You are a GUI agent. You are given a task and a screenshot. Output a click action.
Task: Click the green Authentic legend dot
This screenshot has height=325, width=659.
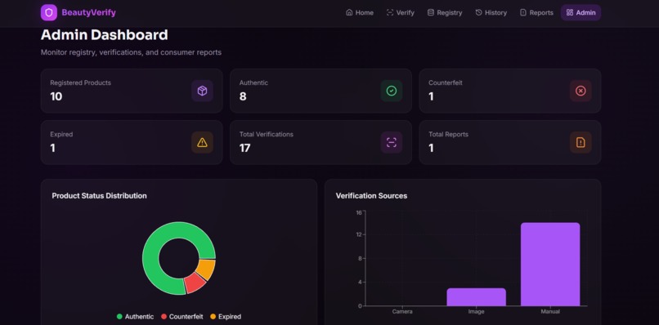click(119, 317)
